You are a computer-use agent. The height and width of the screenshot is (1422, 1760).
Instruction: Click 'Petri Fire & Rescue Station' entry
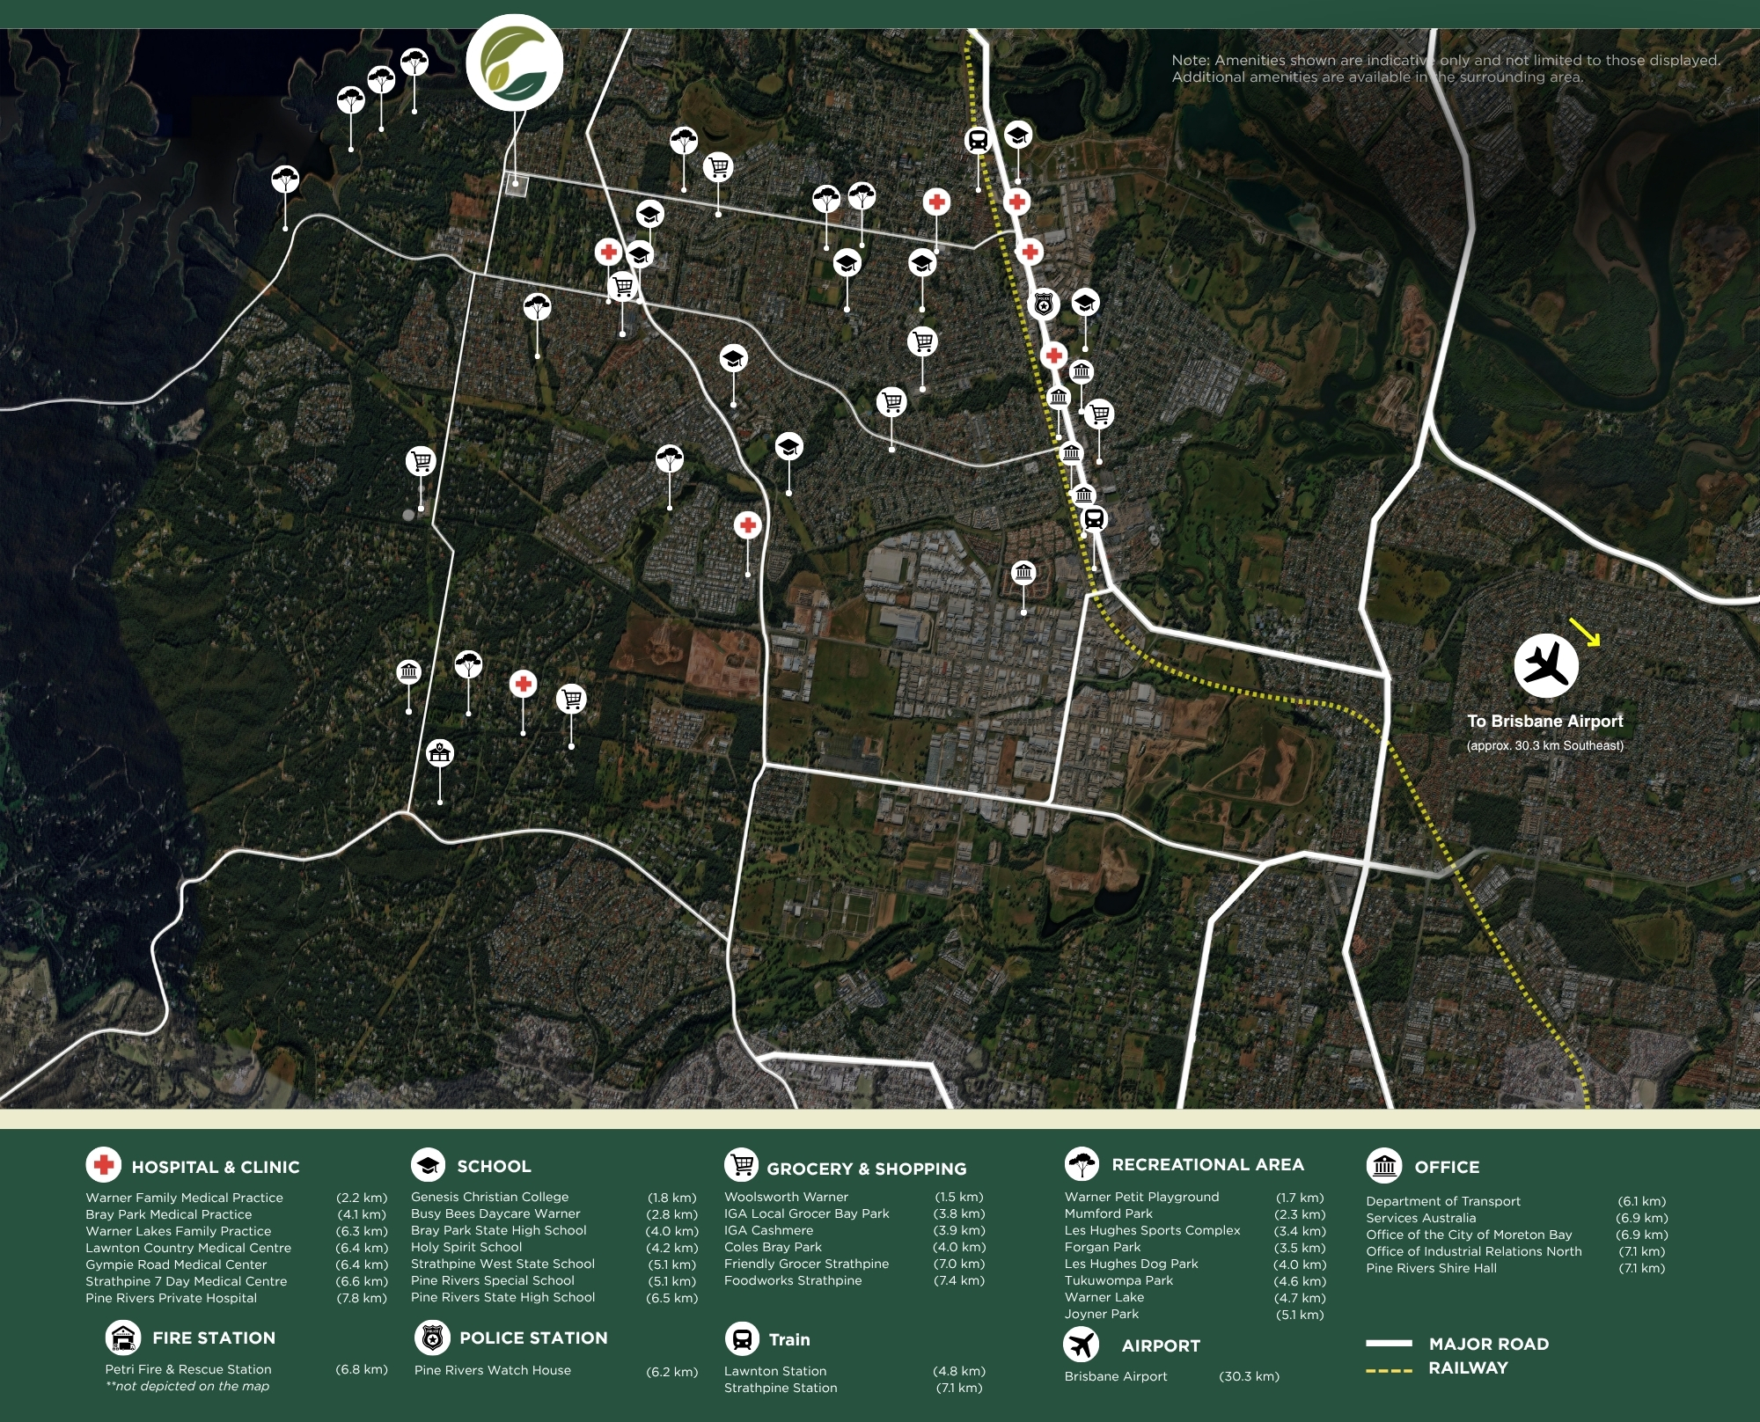tap(188, 1369)
